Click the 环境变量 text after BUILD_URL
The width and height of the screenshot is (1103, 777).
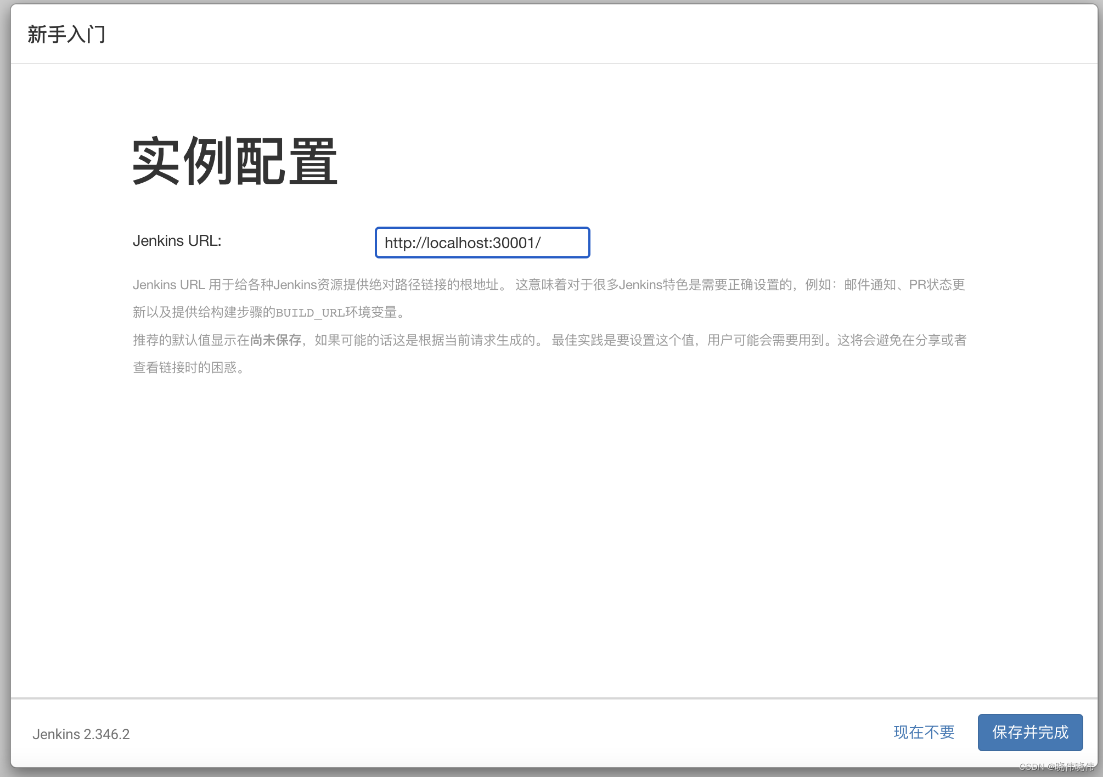coord(371,313)
